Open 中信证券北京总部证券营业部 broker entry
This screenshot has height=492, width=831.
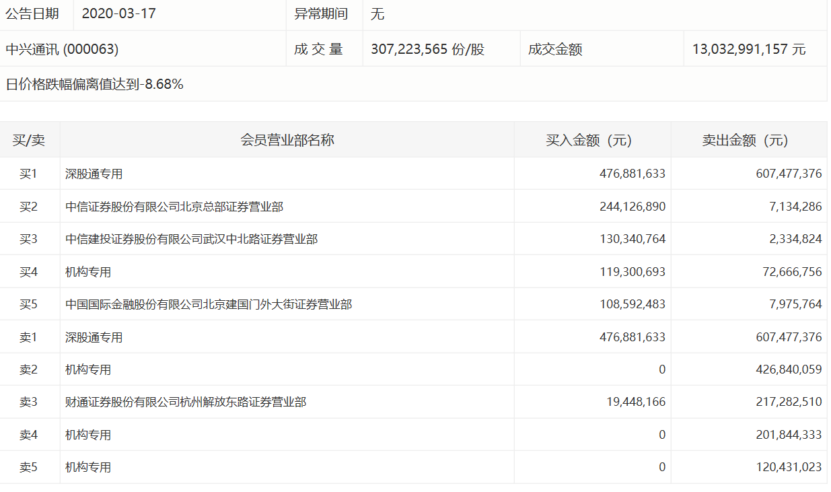174,207
